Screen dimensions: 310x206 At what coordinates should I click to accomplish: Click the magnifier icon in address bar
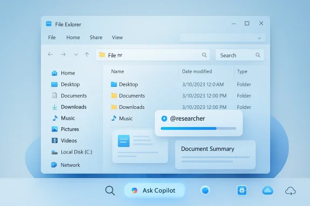(205, 55)
